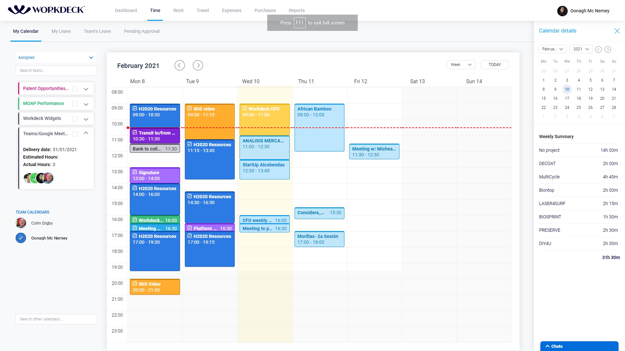Open Oonagh Mc Nerney profile avatar
The image size is (625, 351).
562,11
